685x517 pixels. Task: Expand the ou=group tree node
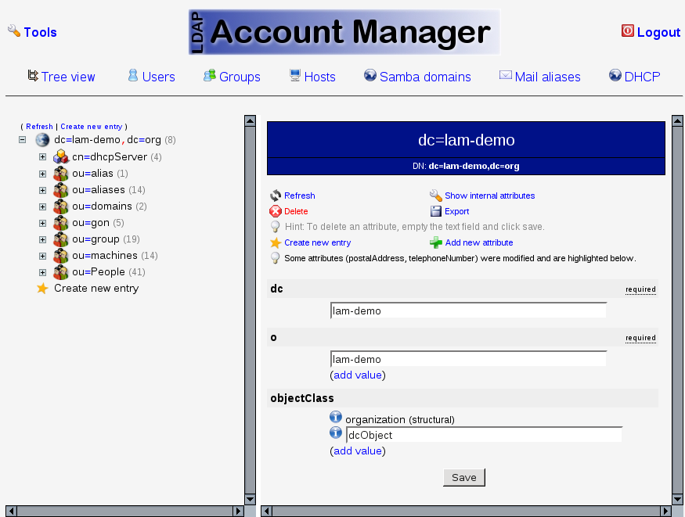point(43,239)
